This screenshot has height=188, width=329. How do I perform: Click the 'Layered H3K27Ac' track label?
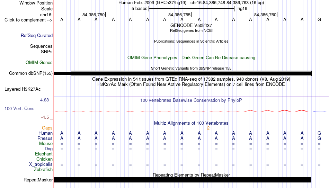coord(23,89)
